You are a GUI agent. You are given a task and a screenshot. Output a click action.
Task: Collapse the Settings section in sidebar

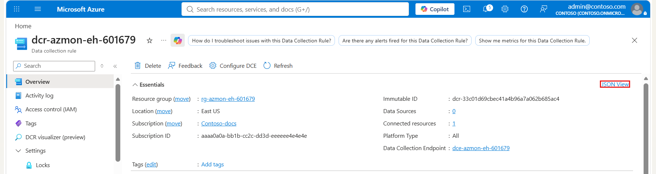tap(18, 150)
